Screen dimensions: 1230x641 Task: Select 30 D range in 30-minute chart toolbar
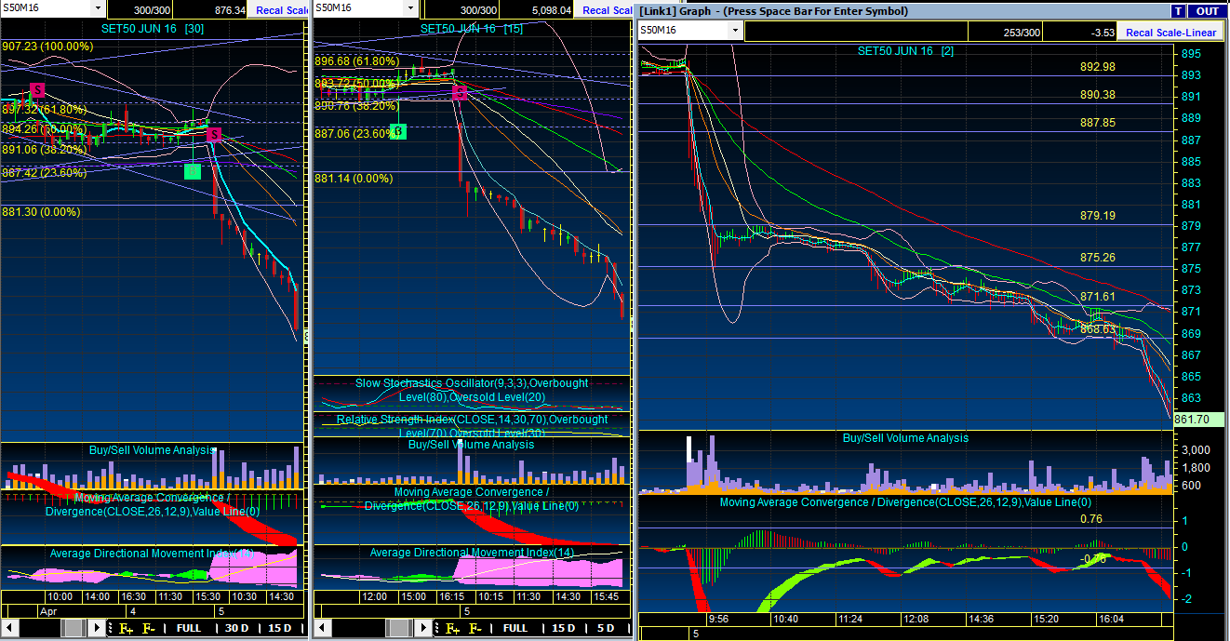(237, 628)
